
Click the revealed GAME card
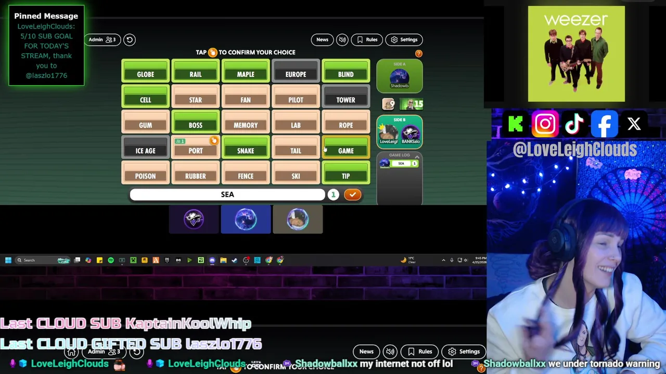[x=346, y=148]
